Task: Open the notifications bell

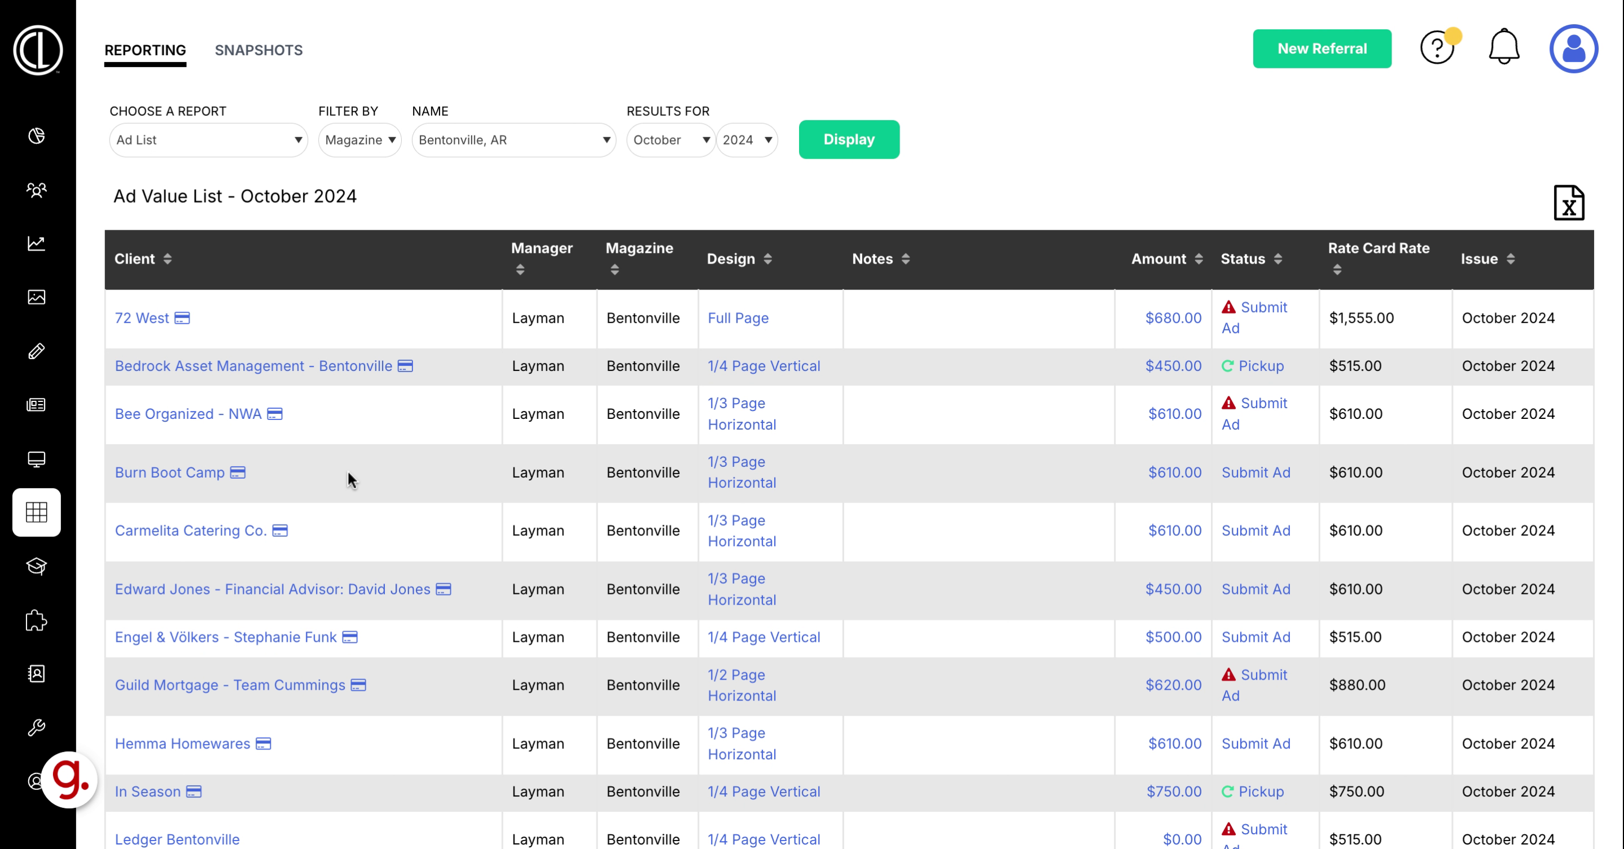Action: pyautogui.click(x=1504, y=47)
